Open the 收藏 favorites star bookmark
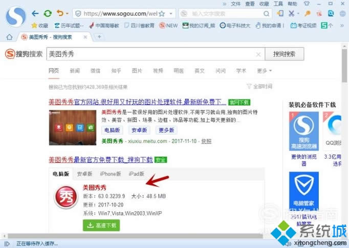 40,26
